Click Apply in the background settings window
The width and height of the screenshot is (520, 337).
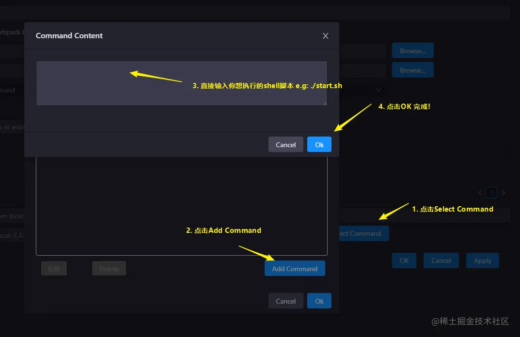[x=483, y=260]
